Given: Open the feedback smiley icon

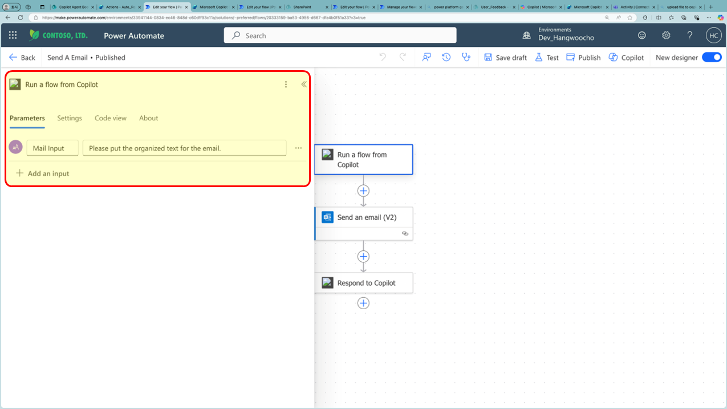Looking at the screenshot, I should coord(641,35).
